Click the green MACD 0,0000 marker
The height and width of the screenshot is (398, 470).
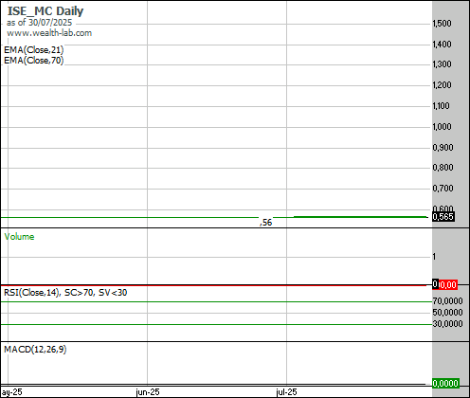(x=445, y=384)
